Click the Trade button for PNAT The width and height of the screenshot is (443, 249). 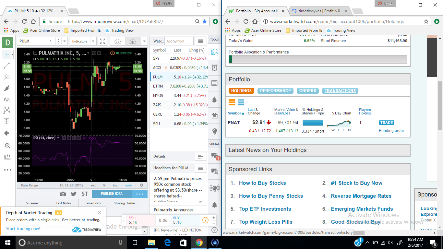pos(387,123)
